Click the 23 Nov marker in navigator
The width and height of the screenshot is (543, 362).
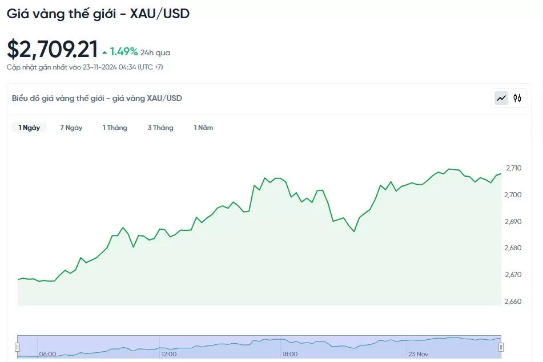pos(418,354)
